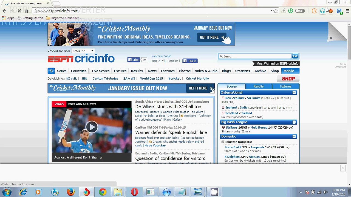
Task: Expand the Sign In dropdown arrow
Action: click(x=163, y=61)
